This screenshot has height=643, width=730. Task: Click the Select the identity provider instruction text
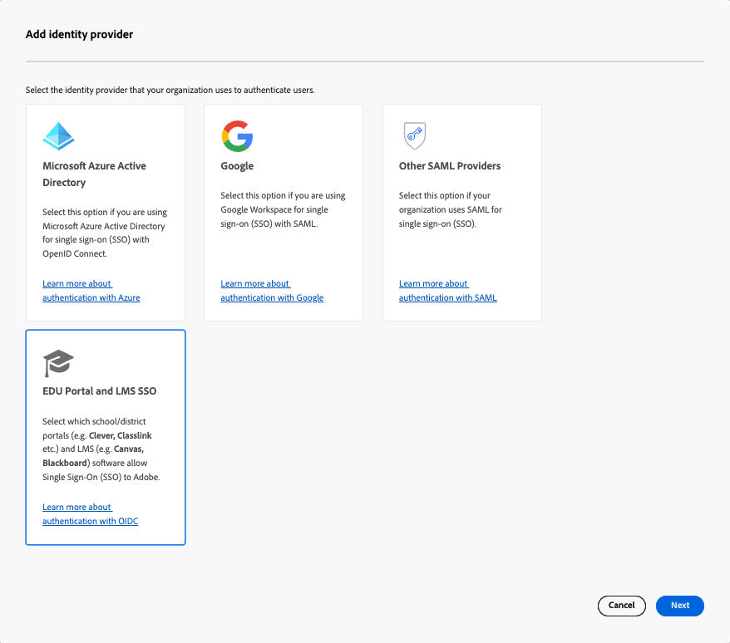coord(170,91)
